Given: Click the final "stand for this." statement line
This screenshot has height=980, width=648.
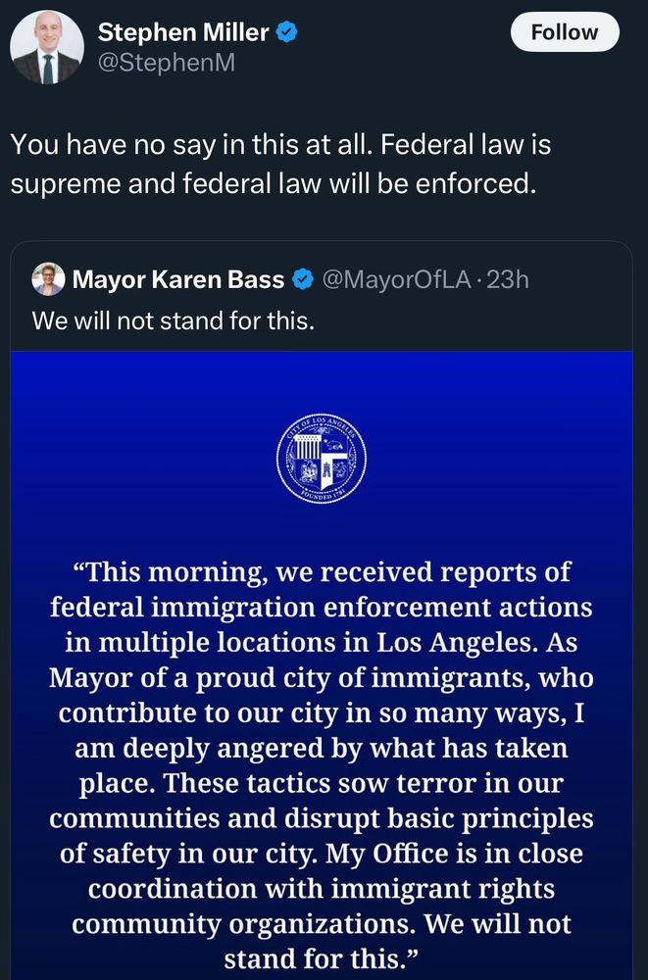Looking at the screenshot, I should coord(322,957).
